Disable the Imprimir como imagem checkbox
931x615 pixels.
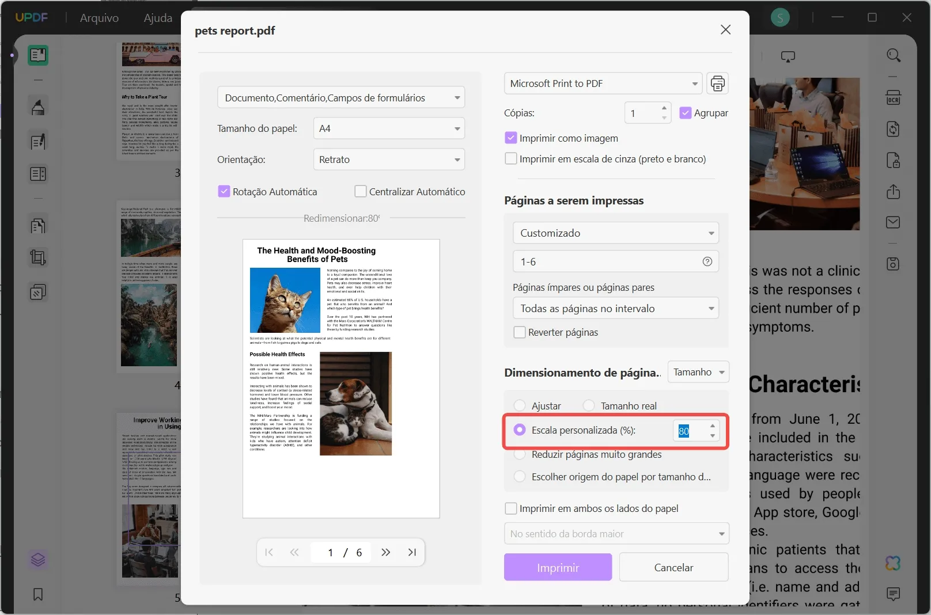coord(510,138)
